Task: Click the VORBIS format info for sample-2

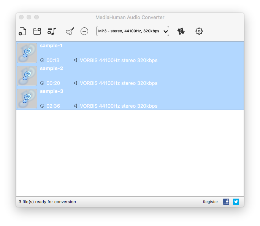Action: click(x=119, y=83)
